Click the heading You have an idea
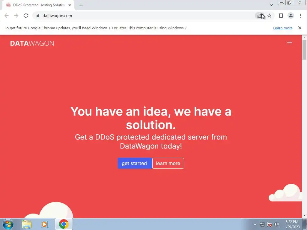The height and width of the screenshot is (230, 307). point(151,118)
